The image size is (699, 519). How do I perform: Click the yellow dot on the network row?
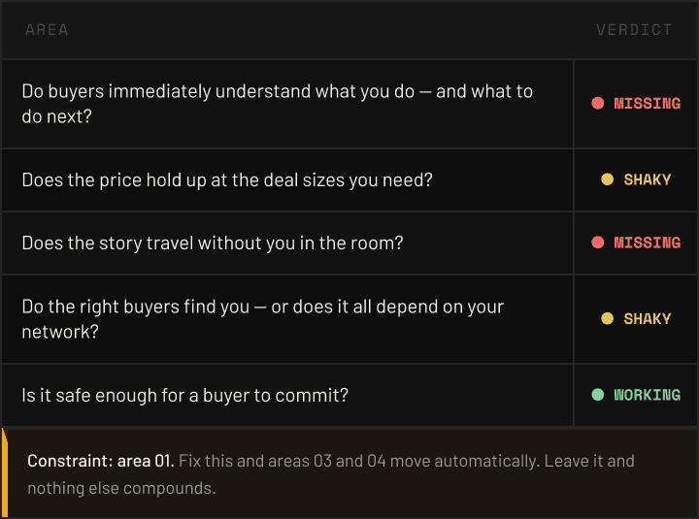coord(608,318)
